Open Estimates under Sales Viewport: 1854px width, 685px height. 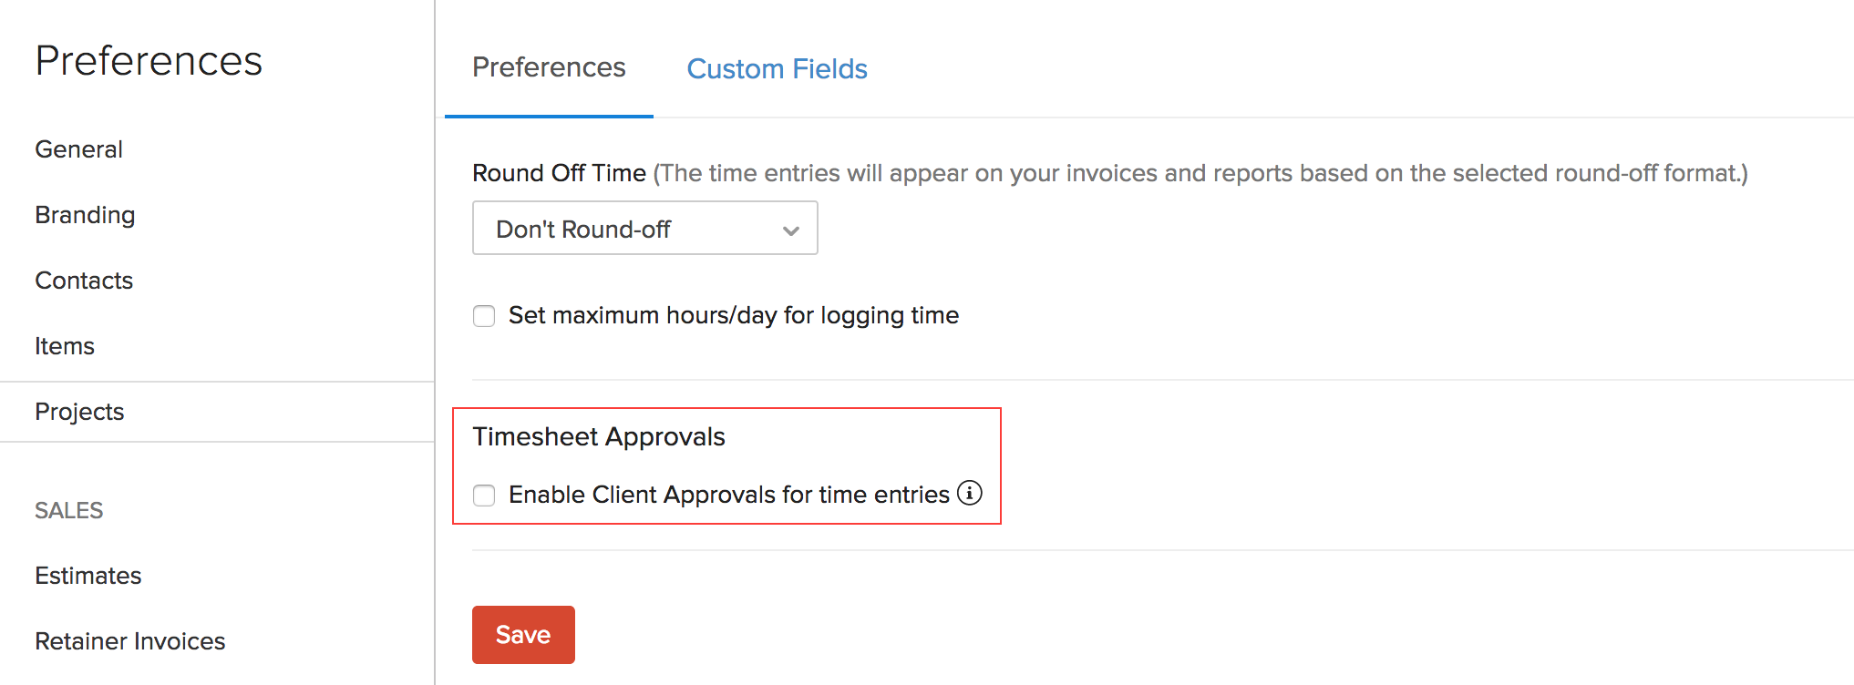point(88,576)
